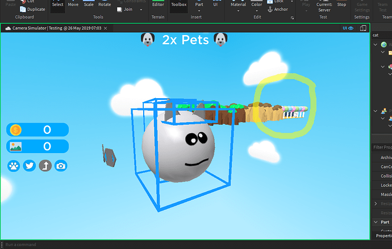Click the Explorer filter field containing cat
The height and width of the screenshot is (249, 392).
382,35
